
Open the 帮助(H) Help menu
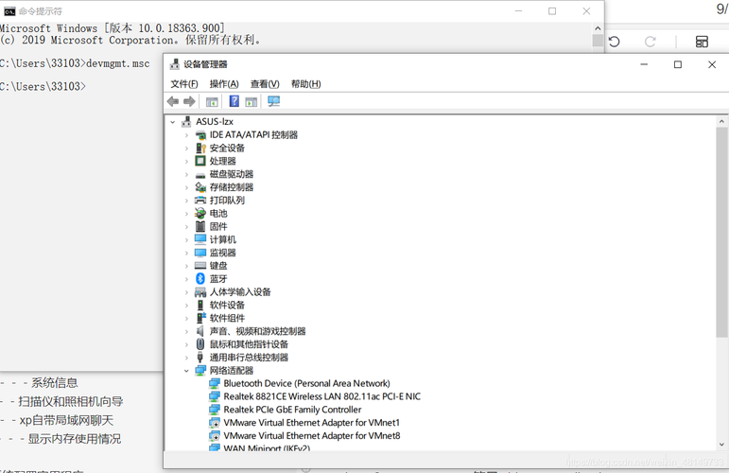coord(306,84)
